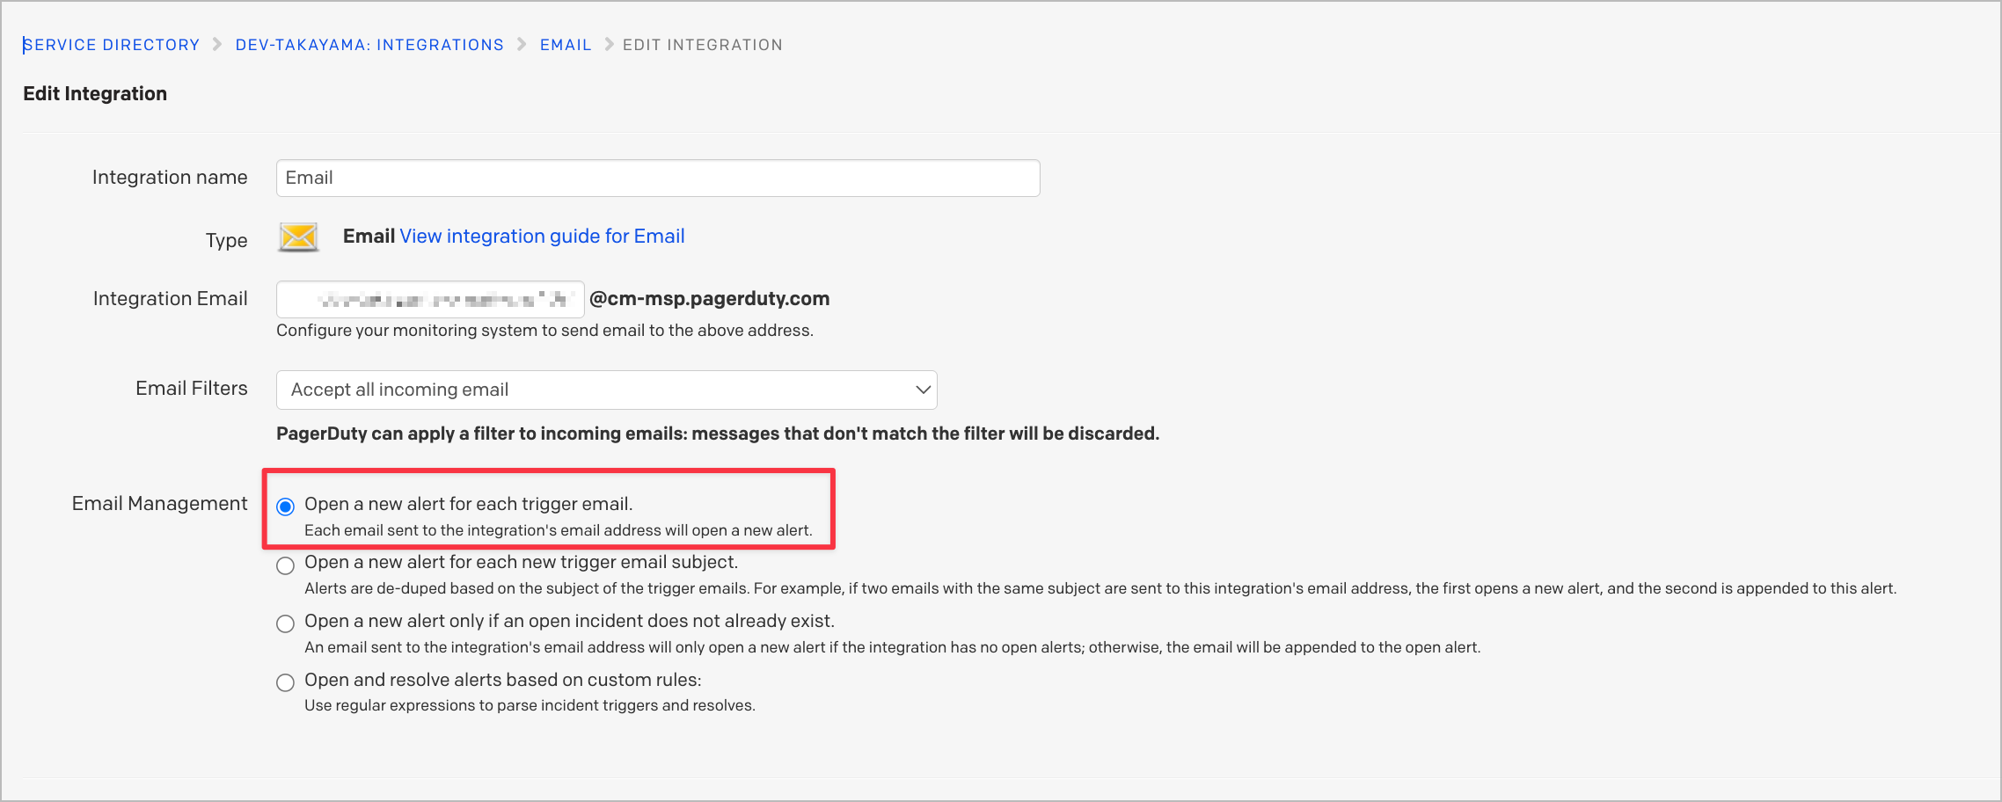Click the 'Email Management' label
2002x802 pixels.
[159, 503]
